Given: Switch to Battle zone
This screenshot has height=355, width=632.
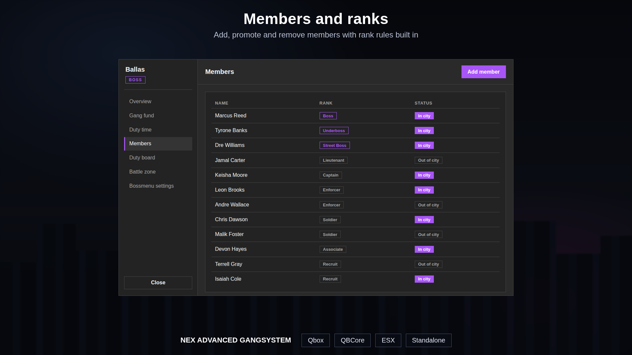Looking at the screenshot, I should 158,172.
